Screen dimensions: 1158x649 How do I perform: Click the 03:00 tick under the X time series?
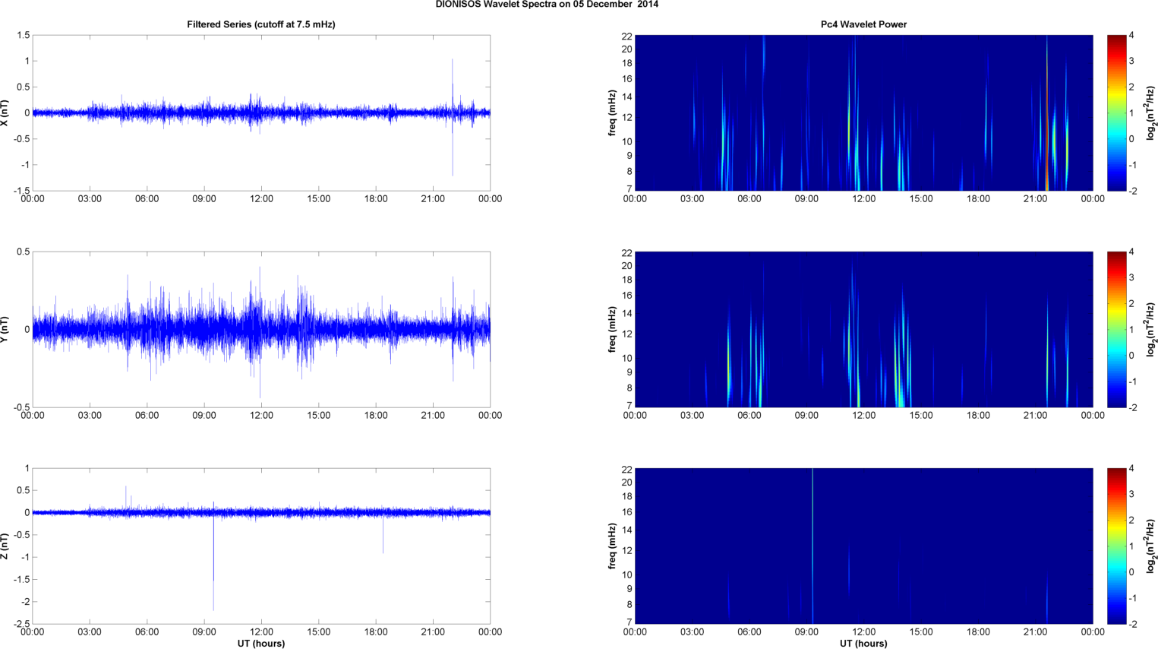click(x=90, y=199)
